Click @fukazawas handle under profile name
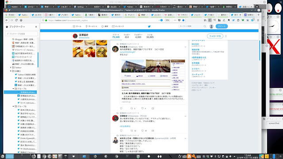 click(84, 38)
